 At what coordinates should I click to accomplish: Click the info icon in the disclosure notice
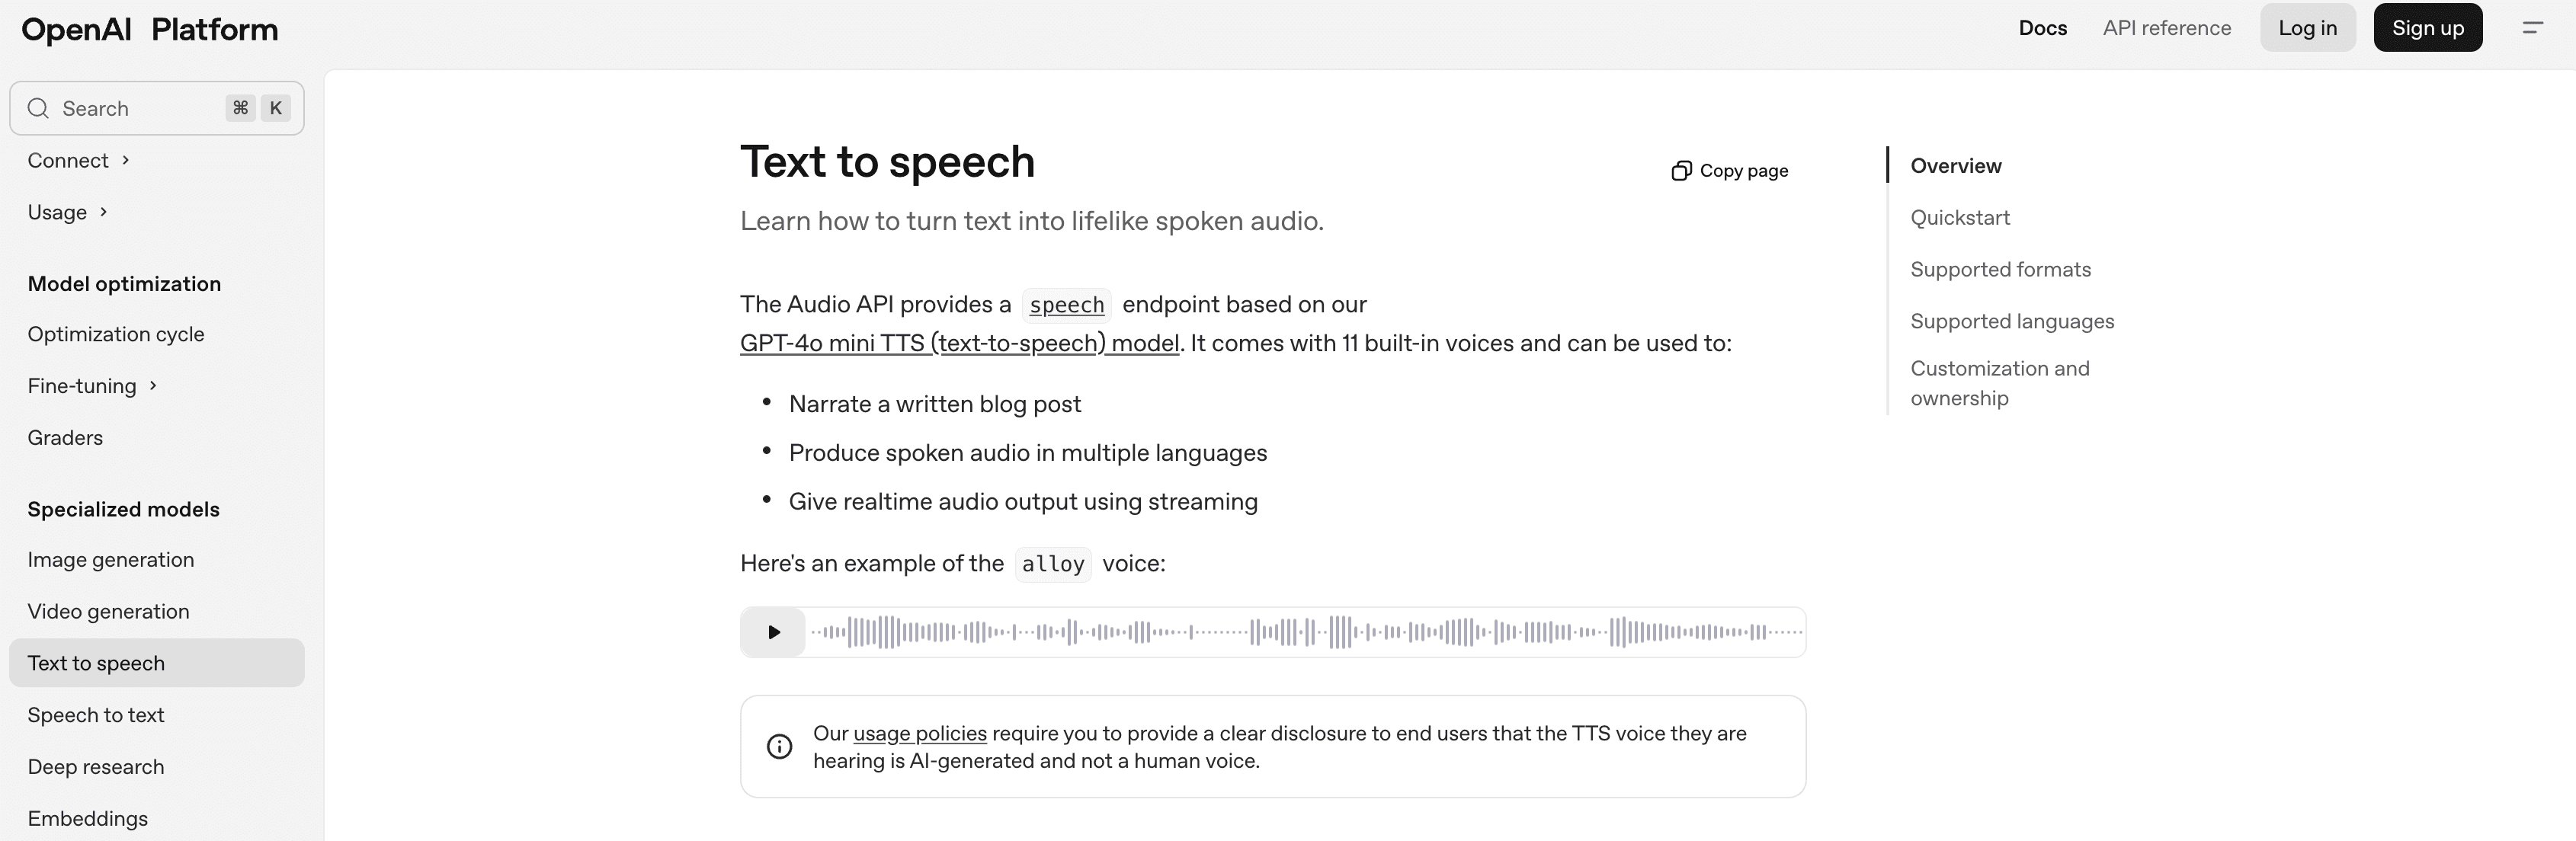(x=779, y=746)
